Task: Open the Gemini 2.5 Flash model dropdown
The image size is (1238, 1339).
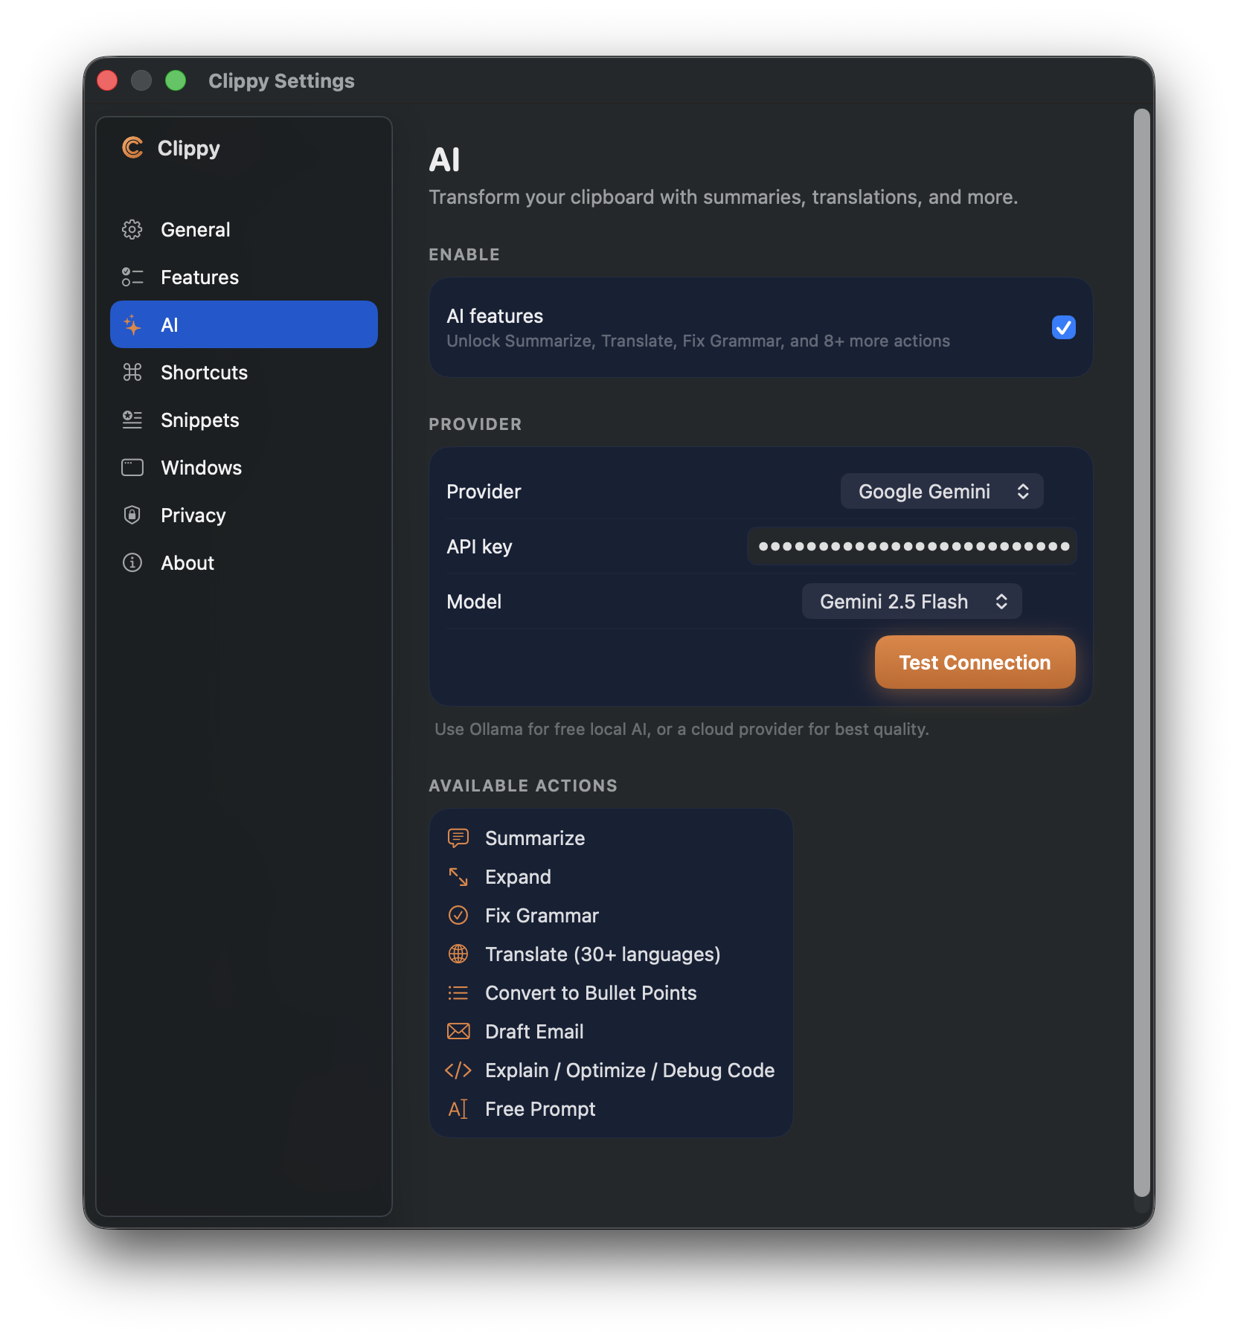Action: point(912,601)
